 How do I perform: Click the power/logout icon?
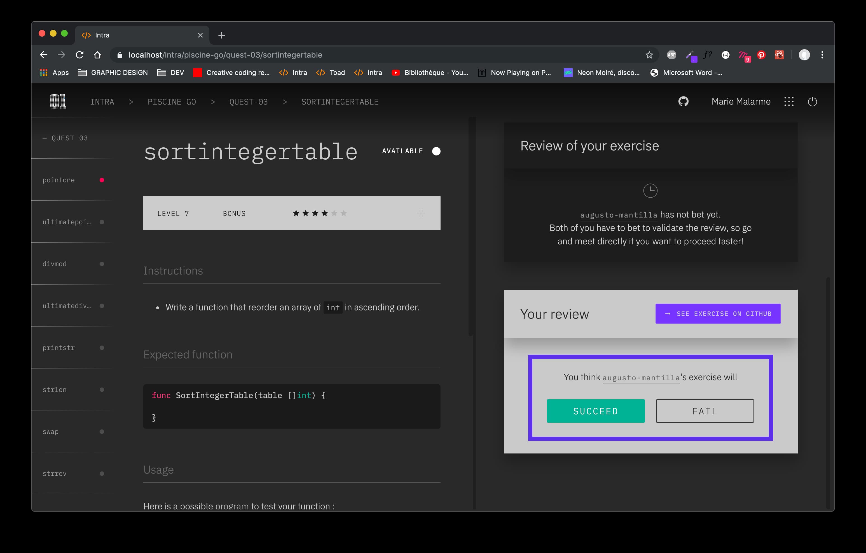point(812,101)
